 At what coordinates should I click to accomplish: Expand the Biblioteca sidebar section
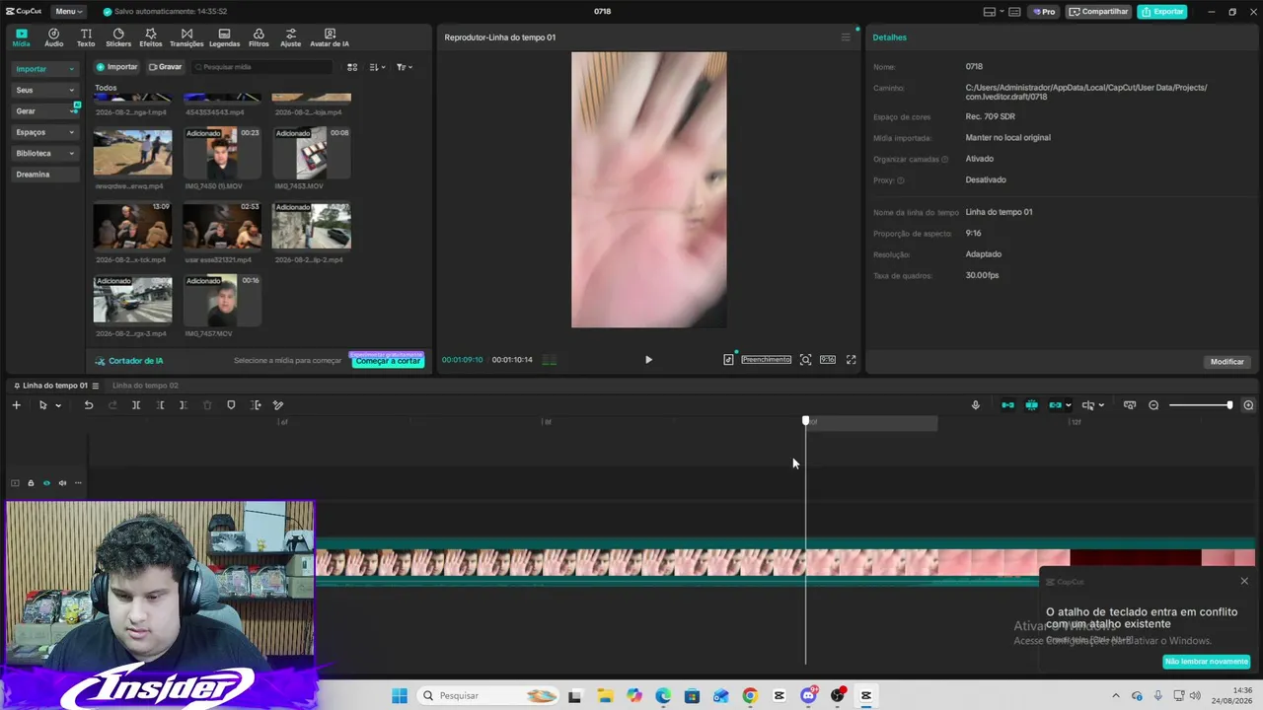click(44, 154)
